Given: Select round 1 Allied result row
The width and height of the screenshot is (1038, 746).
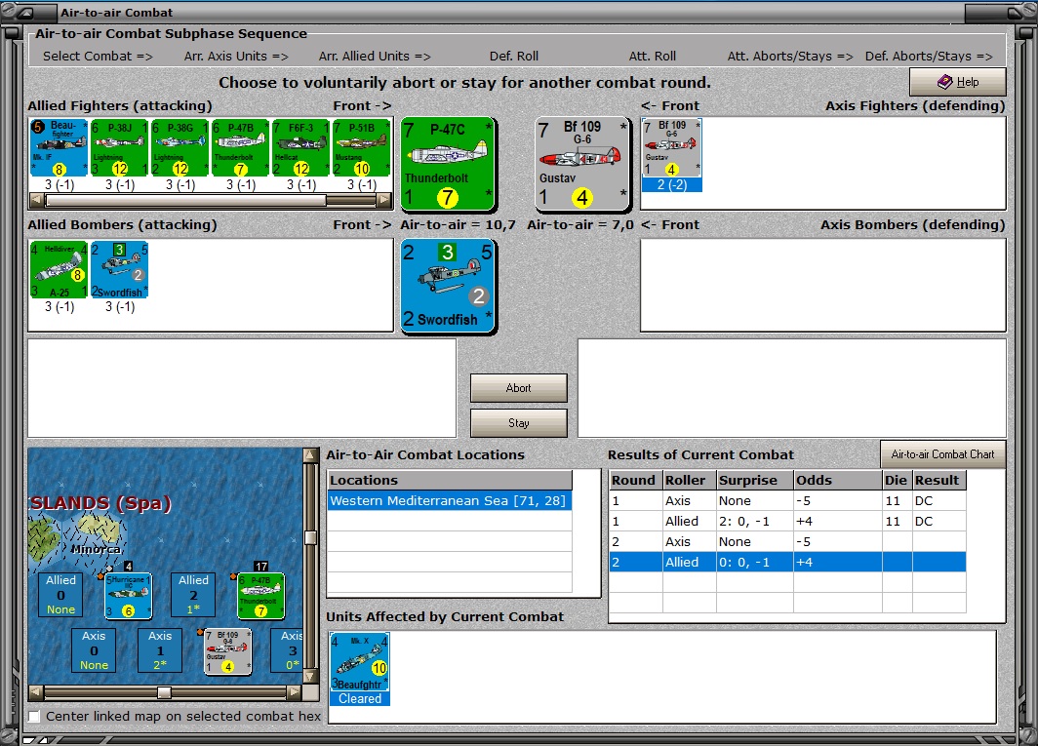Looking at the screenshot, I should click(787, 521).
